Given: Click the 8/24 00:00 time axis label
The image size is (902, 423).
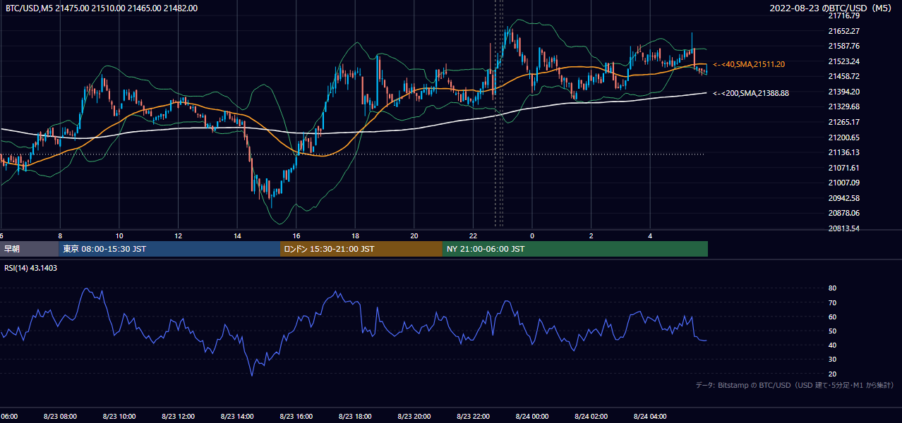Looking at the screenshot, I should (532, 417).
